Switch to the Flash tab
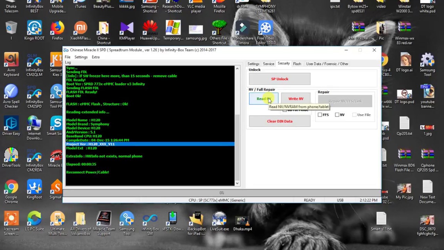Viewport: 444px width, 250px height. pos(297,64)
